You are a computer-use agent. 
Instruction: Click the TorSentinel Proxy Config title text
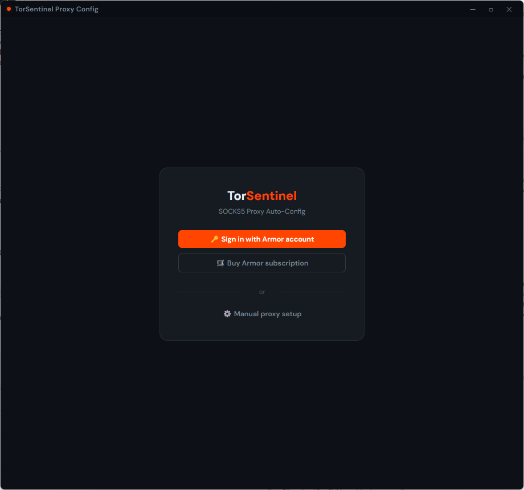click(56, 9)
